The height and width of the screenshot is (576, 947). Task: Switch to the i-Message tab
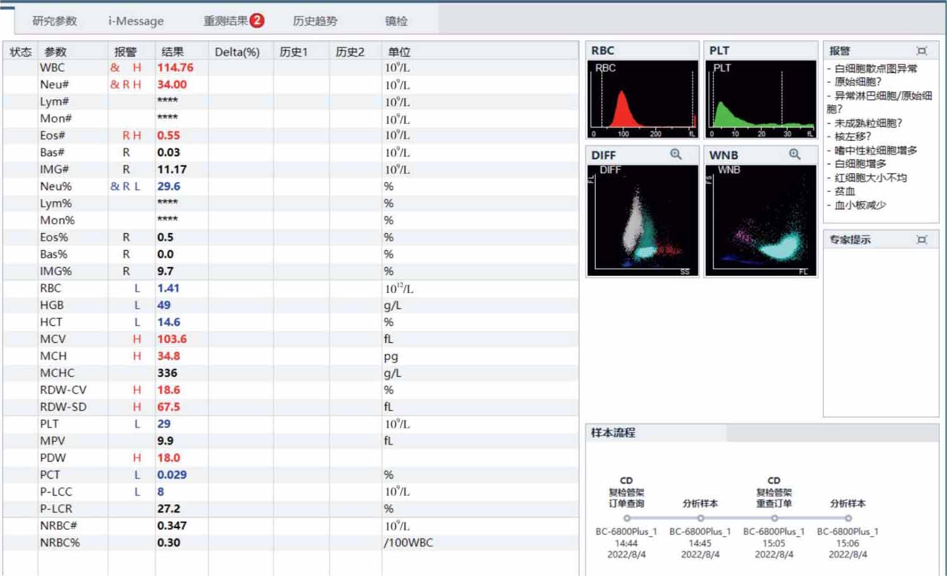click(x=136, y=21)
